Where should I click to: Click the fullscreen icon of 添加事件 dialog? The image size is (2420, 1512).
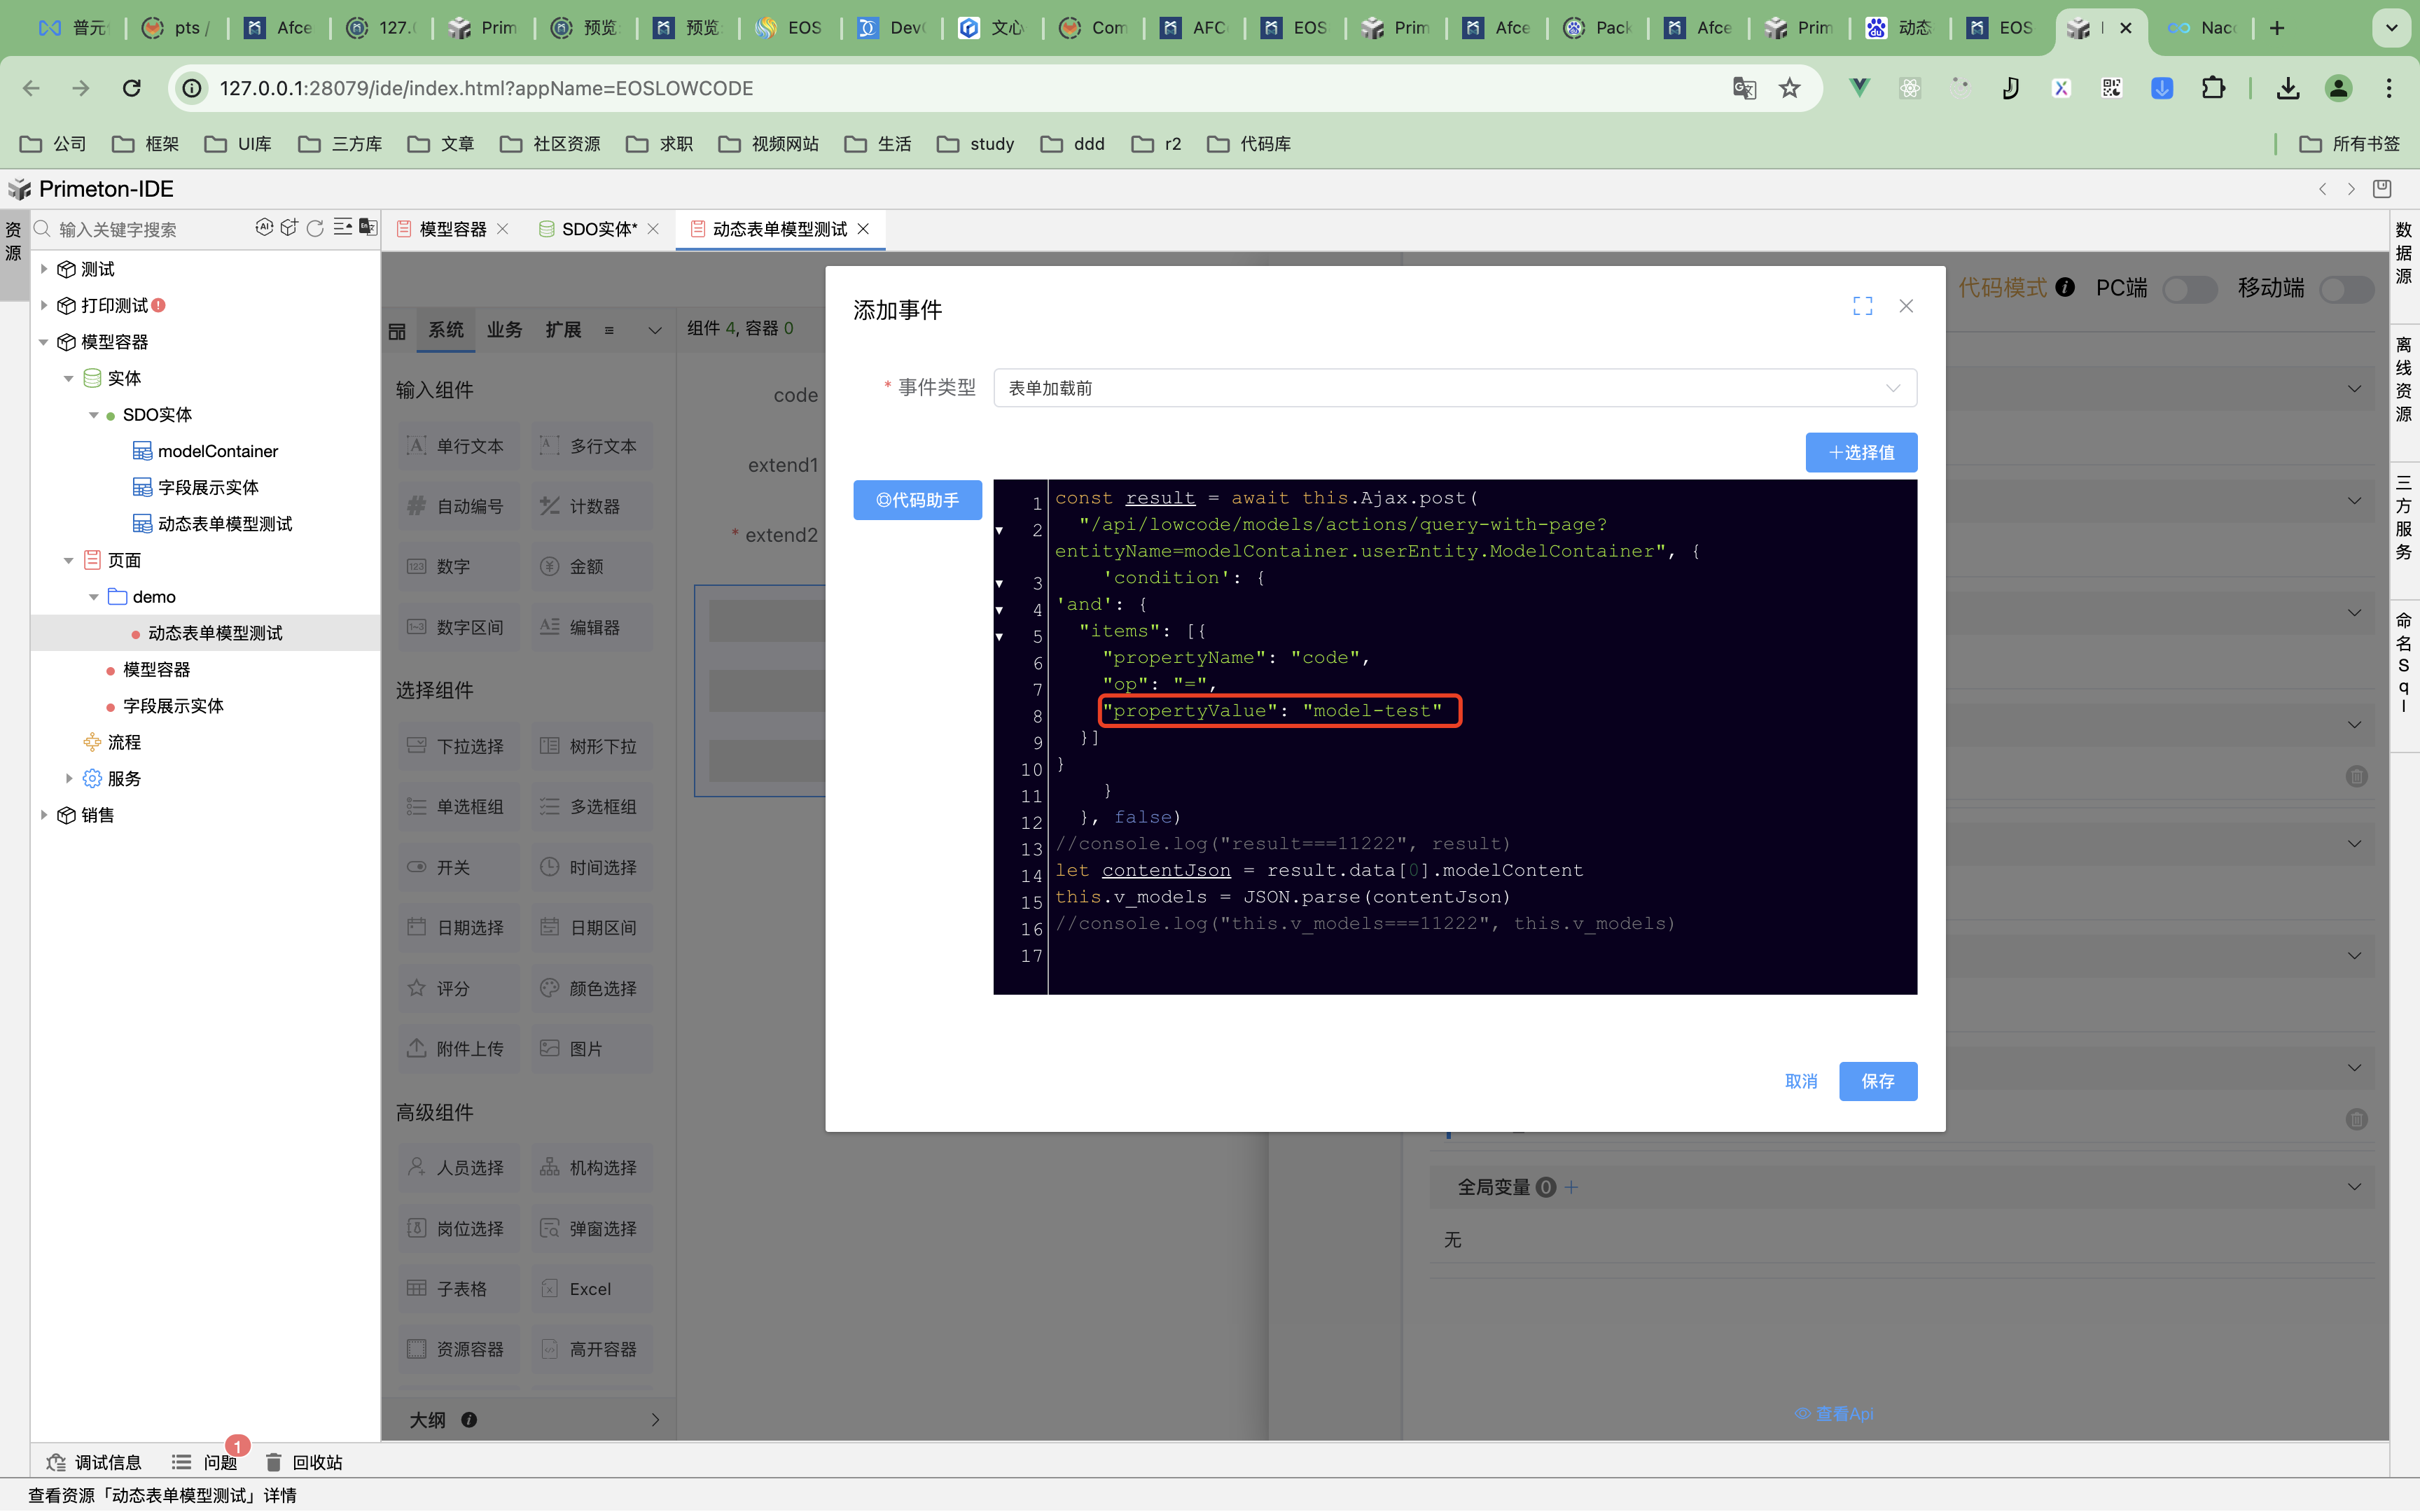pos(1862,306)
